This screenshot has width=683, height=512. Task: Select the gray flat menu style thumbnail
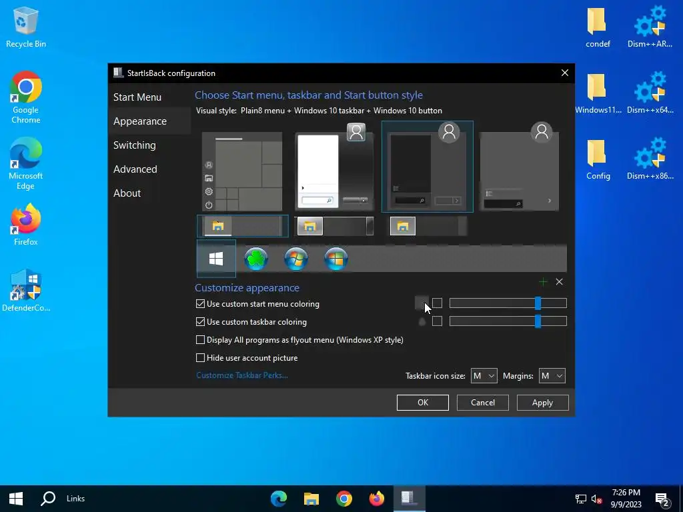(x=519, y=167)
